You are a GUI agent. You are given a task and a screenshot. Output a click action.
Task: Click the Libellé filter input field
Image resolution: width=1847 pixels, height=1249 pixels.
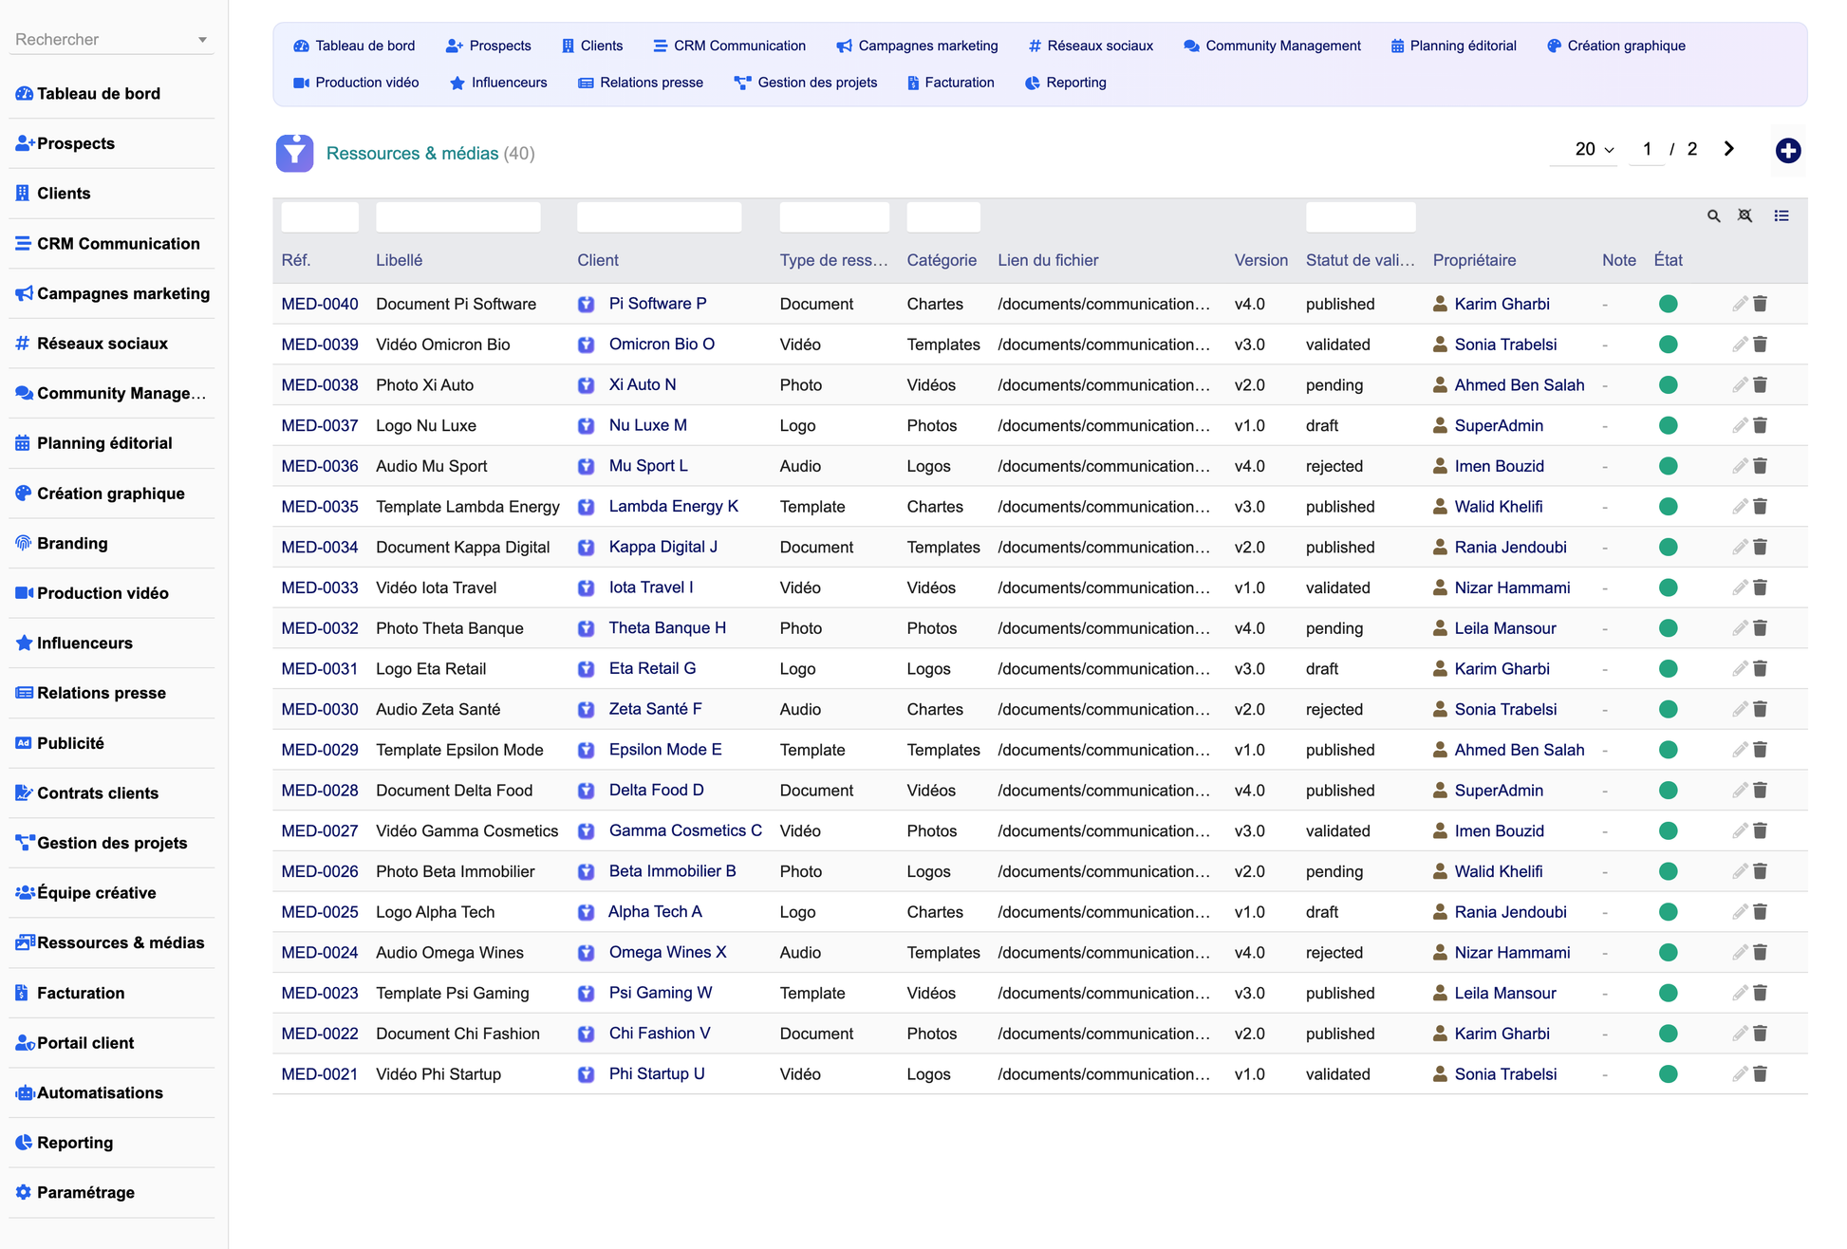click(458, 216)
